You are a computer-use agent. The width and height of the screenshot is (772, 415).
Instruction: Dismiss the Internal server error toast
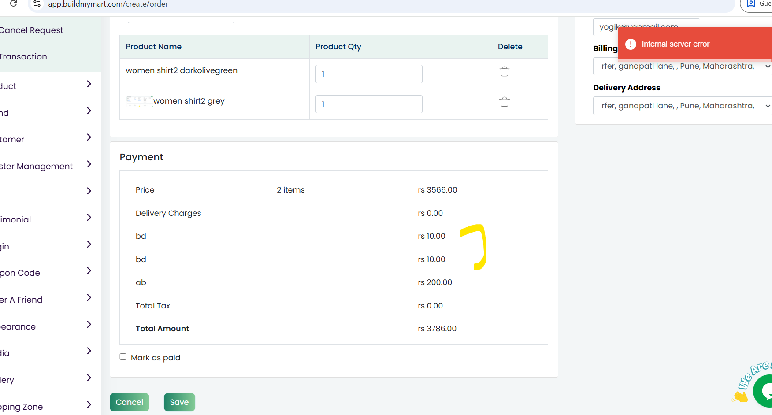tap(695, 44)
